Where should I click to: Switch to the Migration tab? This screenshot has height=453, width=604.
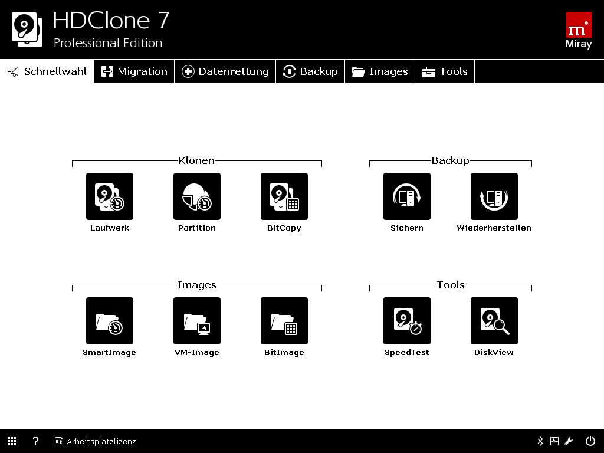134,71
